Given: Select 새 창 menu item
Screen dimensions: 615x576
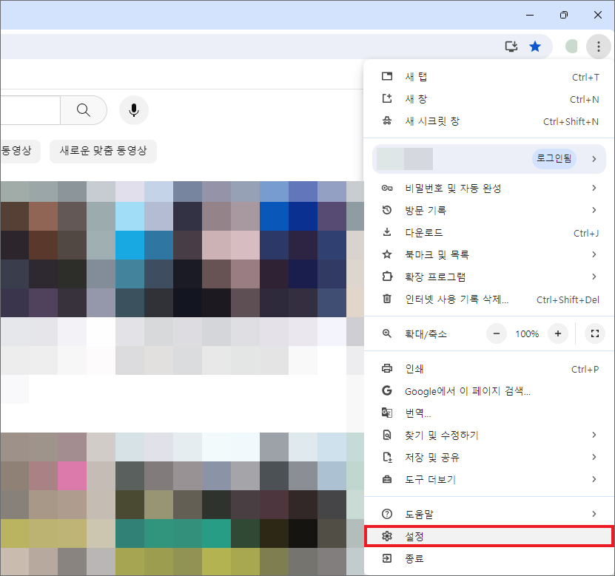Looking at the screenshot, I should [489, 99].
